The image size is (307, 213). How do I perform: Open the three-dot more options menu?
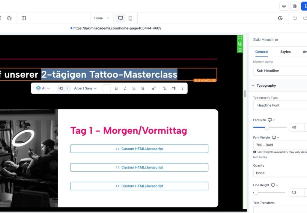pyautogui.click(x=182, y=88)
